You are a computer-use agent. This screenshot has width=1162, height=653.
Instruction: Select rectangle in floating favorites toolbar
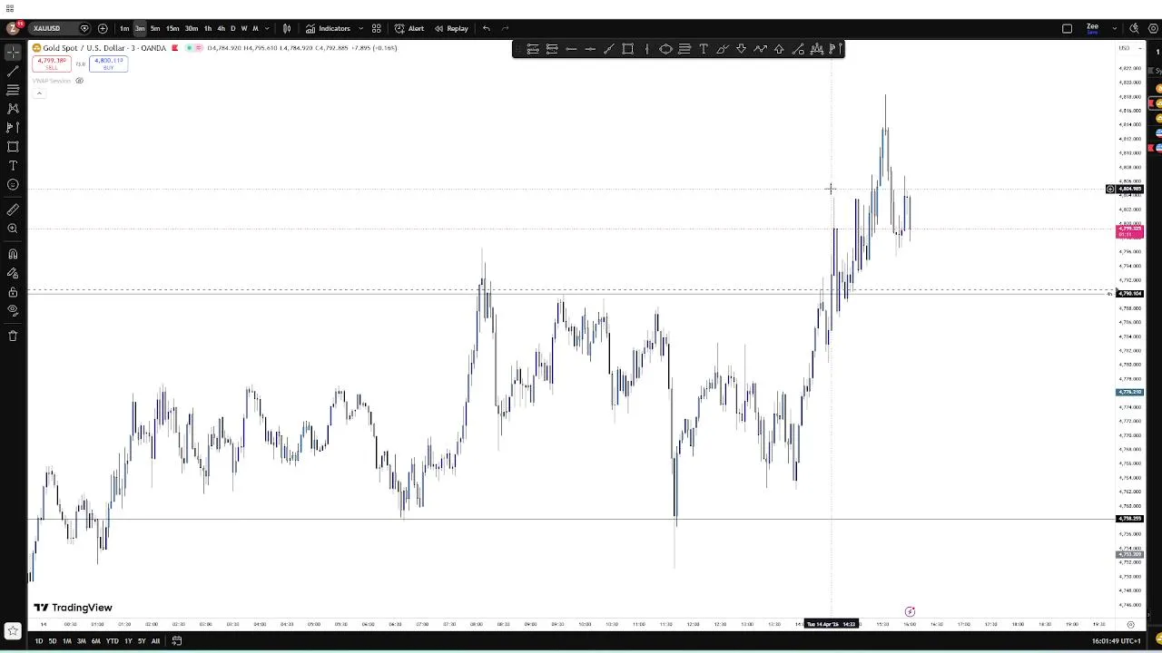click(x=627, y=49)
